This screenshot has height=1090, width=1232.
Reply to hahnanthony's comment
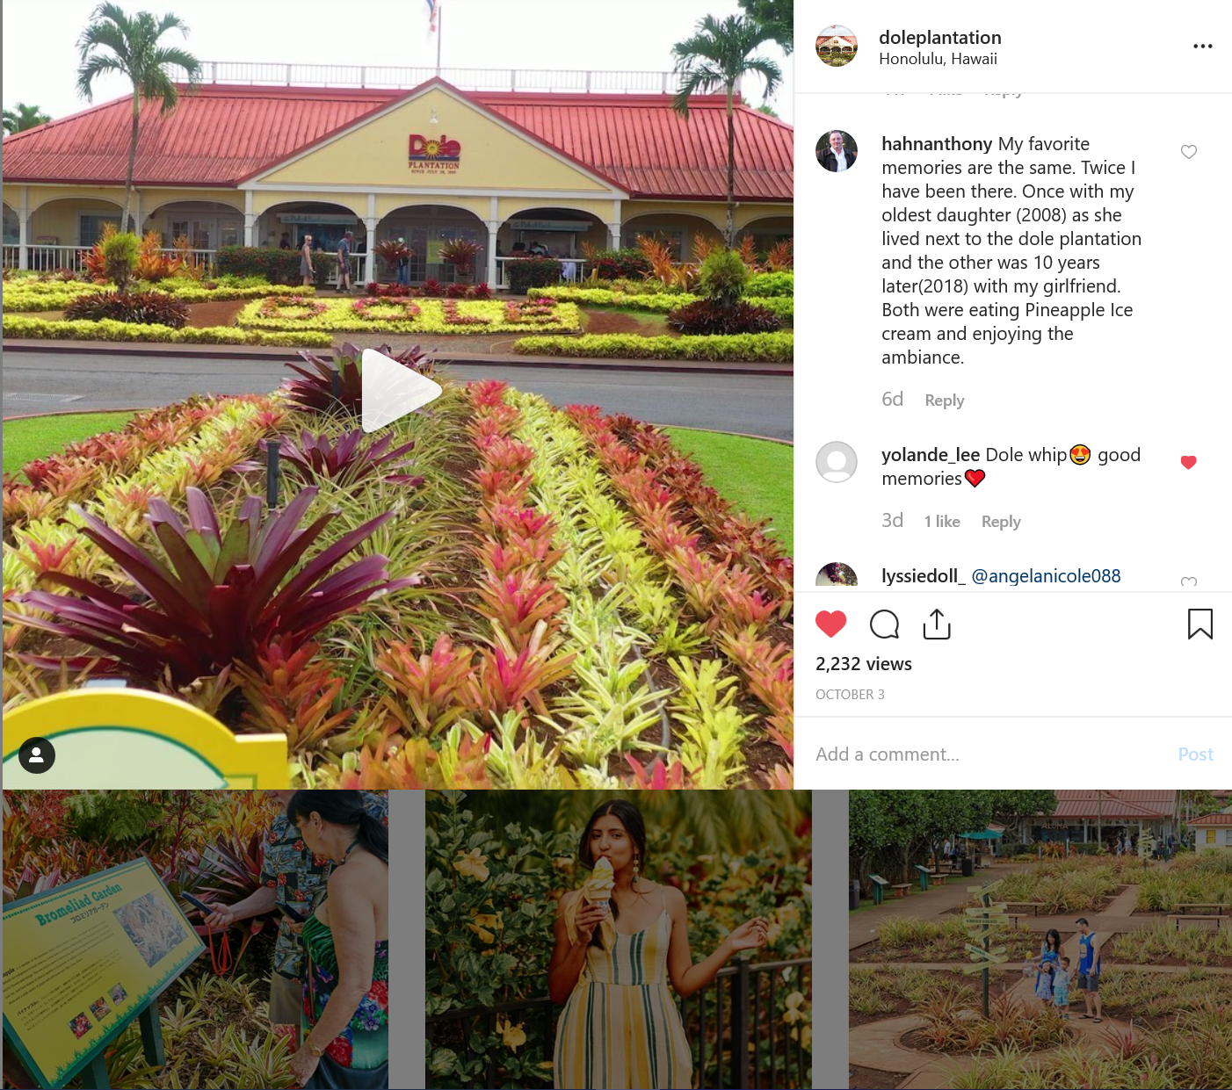point(945,401)
